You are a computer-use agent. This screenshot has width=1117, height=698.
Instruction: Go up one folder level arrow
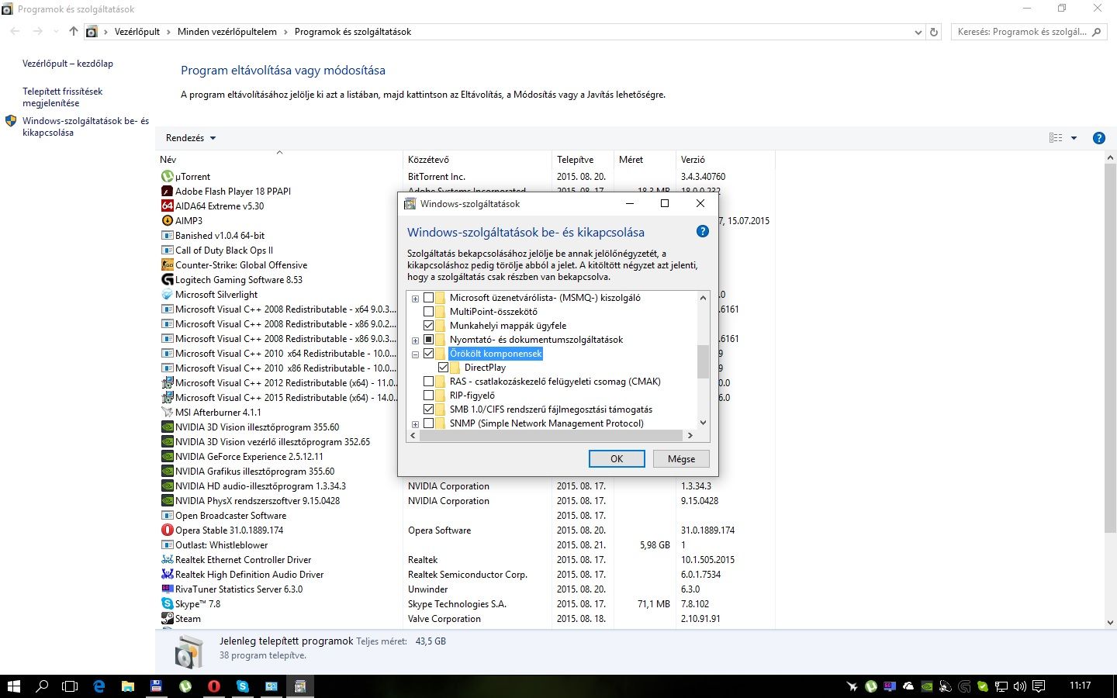pyautogui.click(x=73, y=32)
